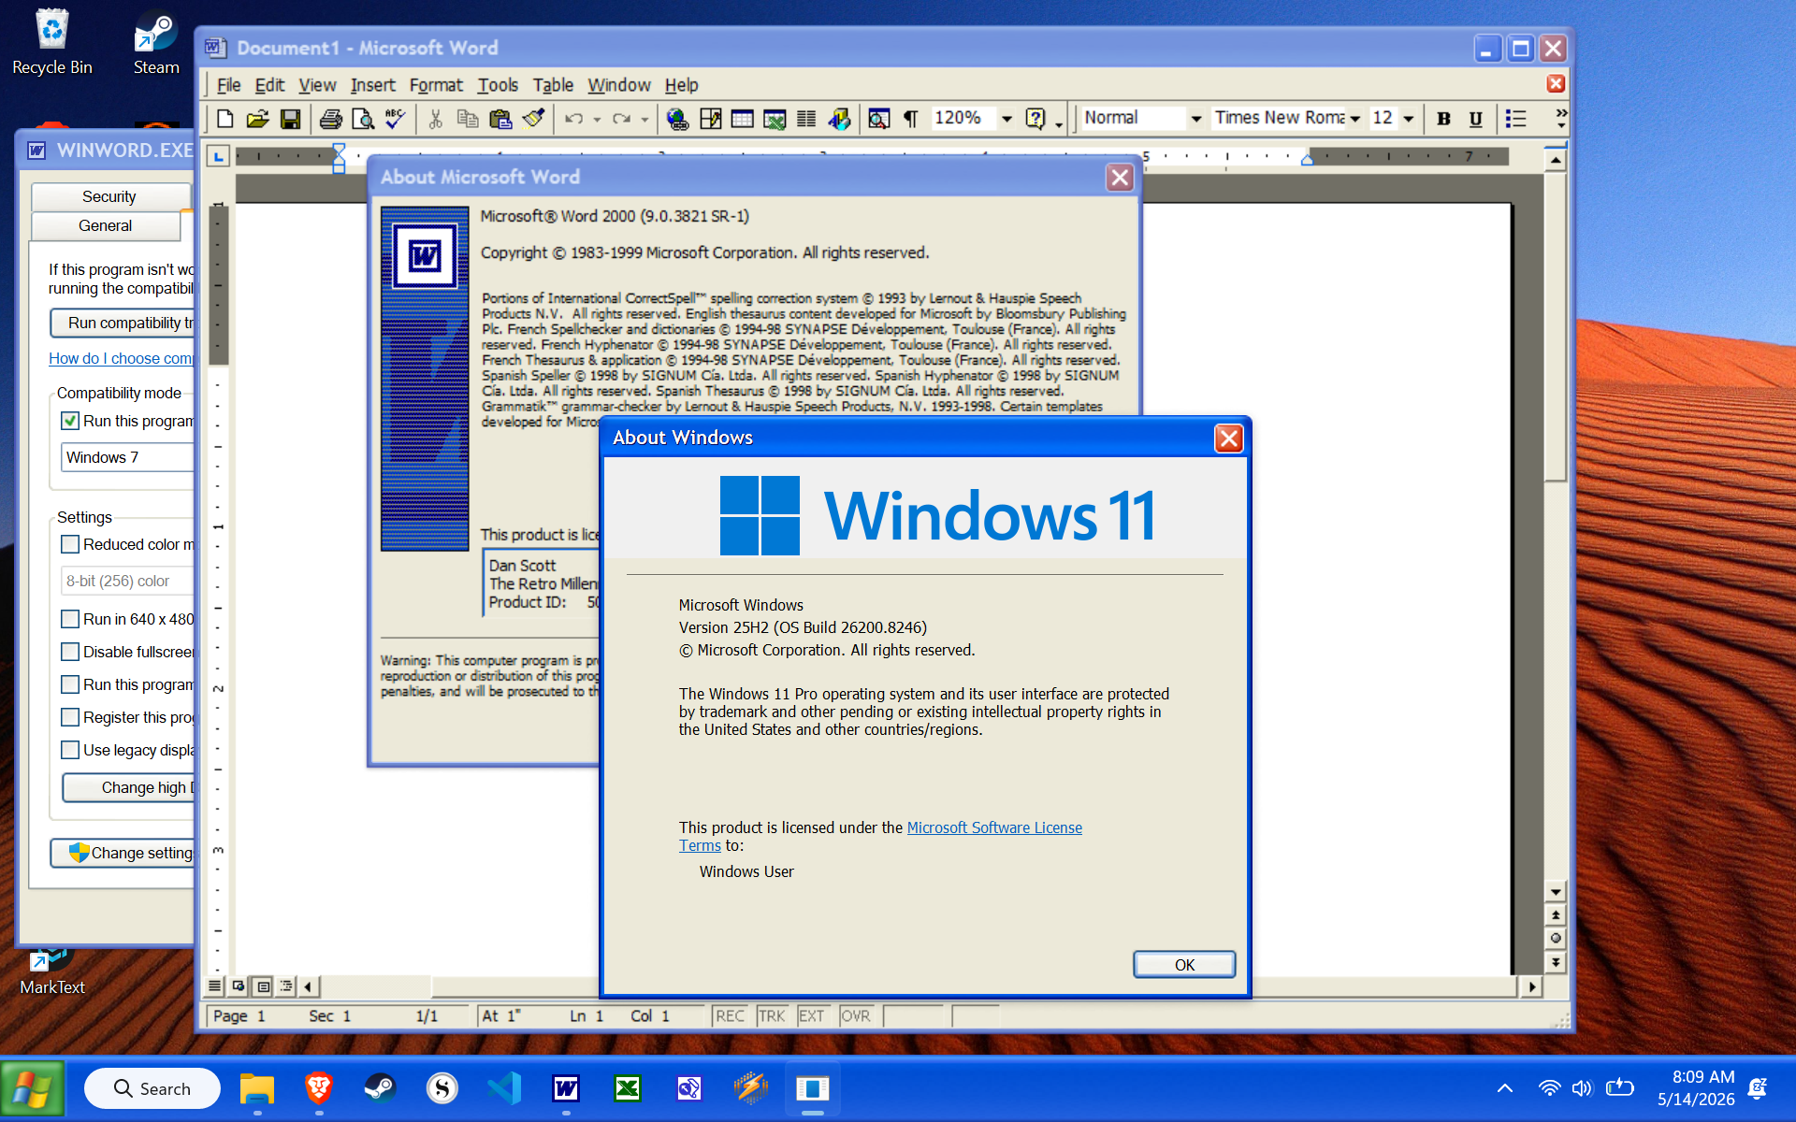The image size is (1796, 1122).
Task: Create a new blank document in Word
Action: pos(224,119)
